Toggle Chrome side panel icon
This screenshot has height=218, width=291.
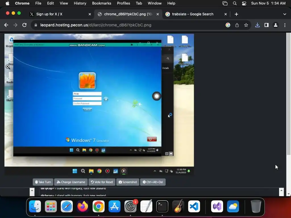tap(267, 25)
